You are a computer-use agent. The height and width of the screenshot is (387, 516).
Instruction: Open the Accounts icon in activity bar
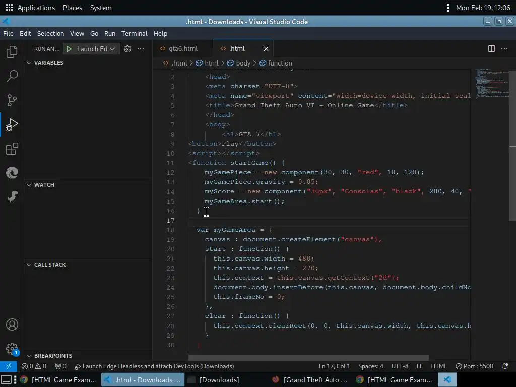[x=12, y=325]
